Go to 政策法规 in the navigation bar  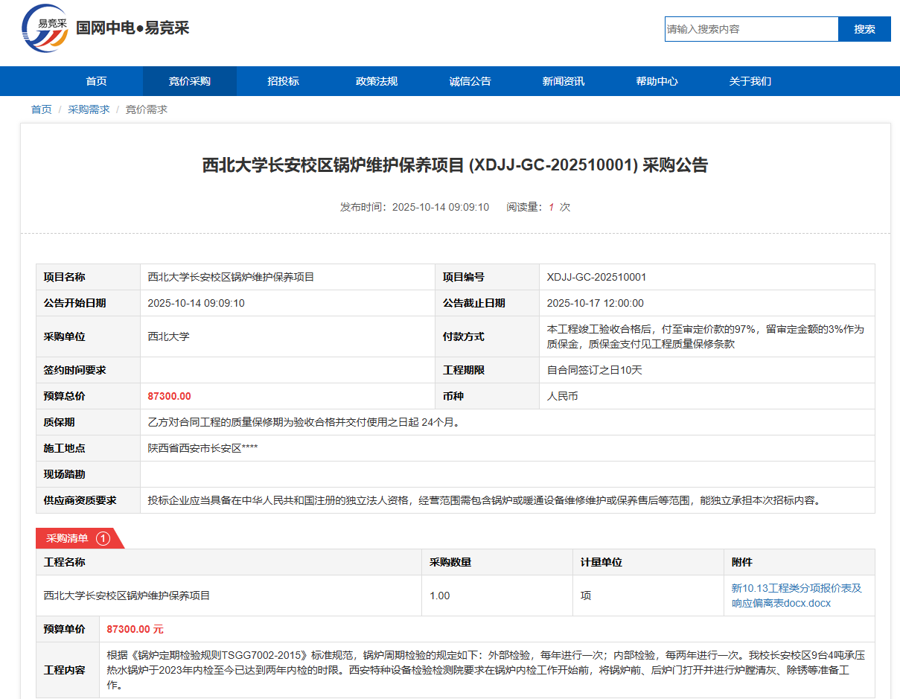tap(377, 81)
